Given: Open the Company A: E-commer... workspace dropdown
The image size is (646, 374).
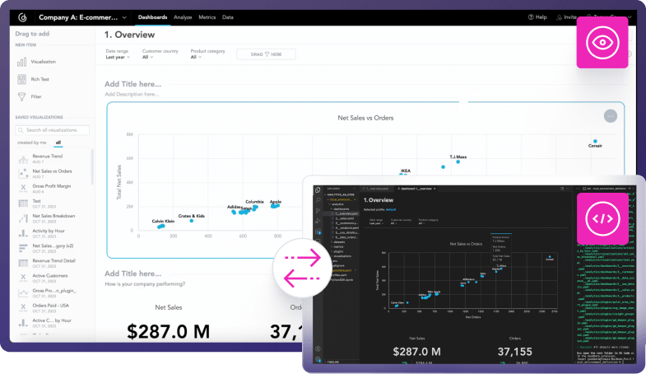Looking at the screenshot, I should (x=82, y=17).
